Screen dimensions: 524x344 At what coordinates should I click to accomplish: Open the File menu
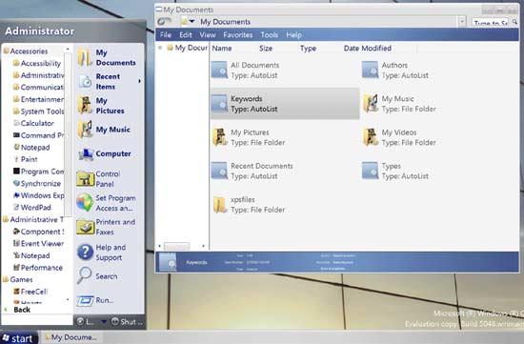[166, 34]
